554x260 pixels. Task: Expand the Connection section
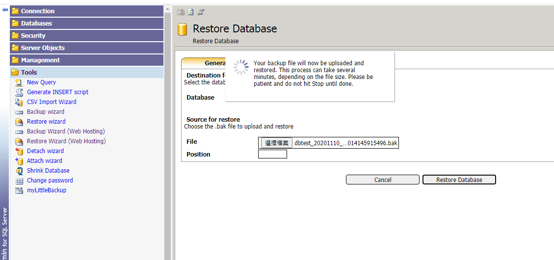pos(38,11)
